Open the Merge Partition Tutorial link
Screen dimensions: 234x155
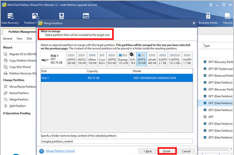coord(60,151)
